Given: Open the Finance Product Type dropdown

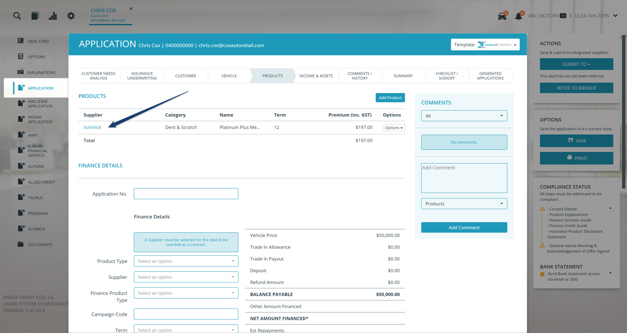Looking at the screenshot, I should point(186,293).
